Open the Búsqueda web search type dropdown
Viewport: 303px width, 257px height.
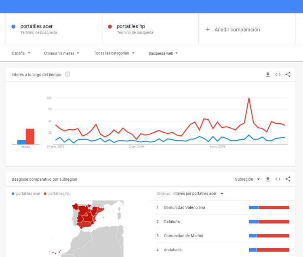(163, 53)
